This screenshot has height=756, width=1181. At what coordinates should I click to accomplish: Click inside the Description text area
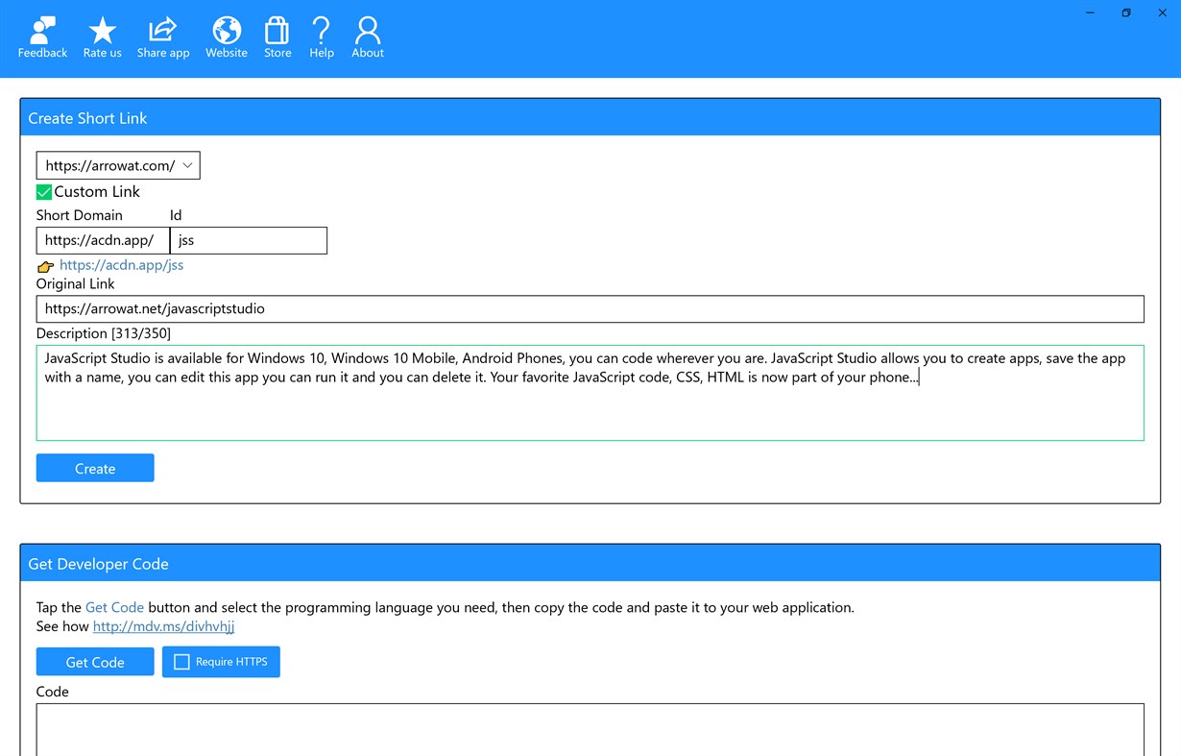click(590, 393)
